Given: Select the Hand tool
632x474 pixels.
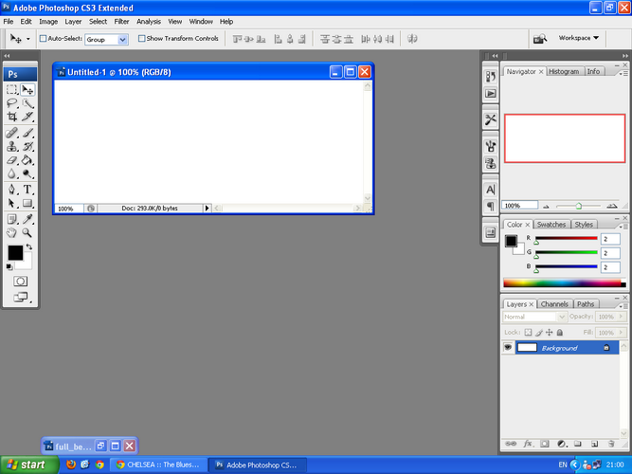Looking at the screenshot, I should click(x=12, y=233).
